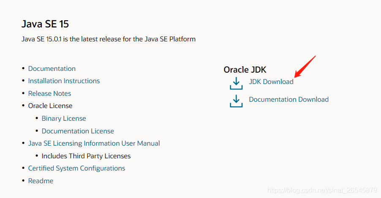
Task: Open the JDK Download link
Action: tap(271, 81)
